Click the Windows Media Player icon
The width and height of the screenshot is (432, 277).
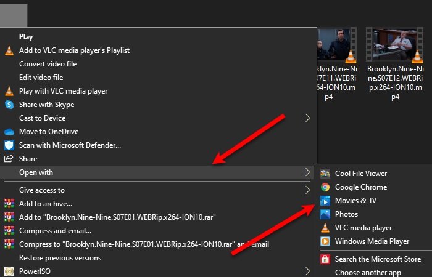tap(325, 241)
